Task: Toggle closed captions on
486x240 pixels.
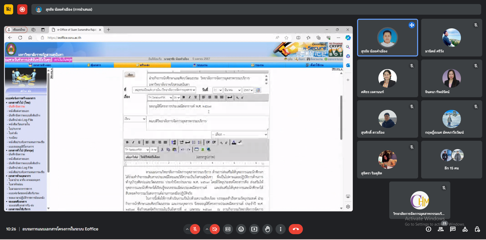Action: coord(228,229)
